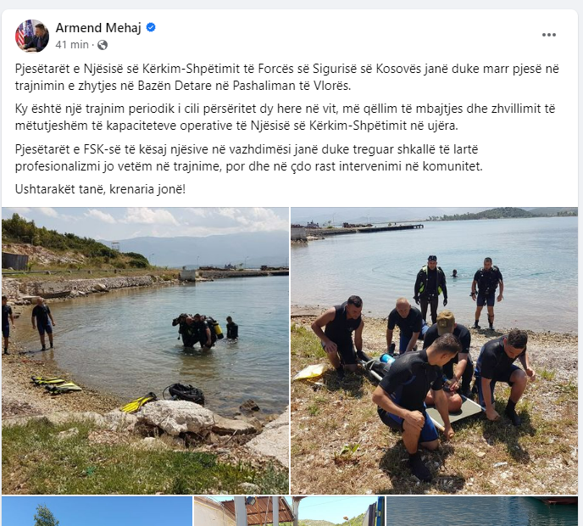This screenshot has height=526, width=583.
Task: Open the photo of the stretcher rescue drill
Action: pos(434,350)
